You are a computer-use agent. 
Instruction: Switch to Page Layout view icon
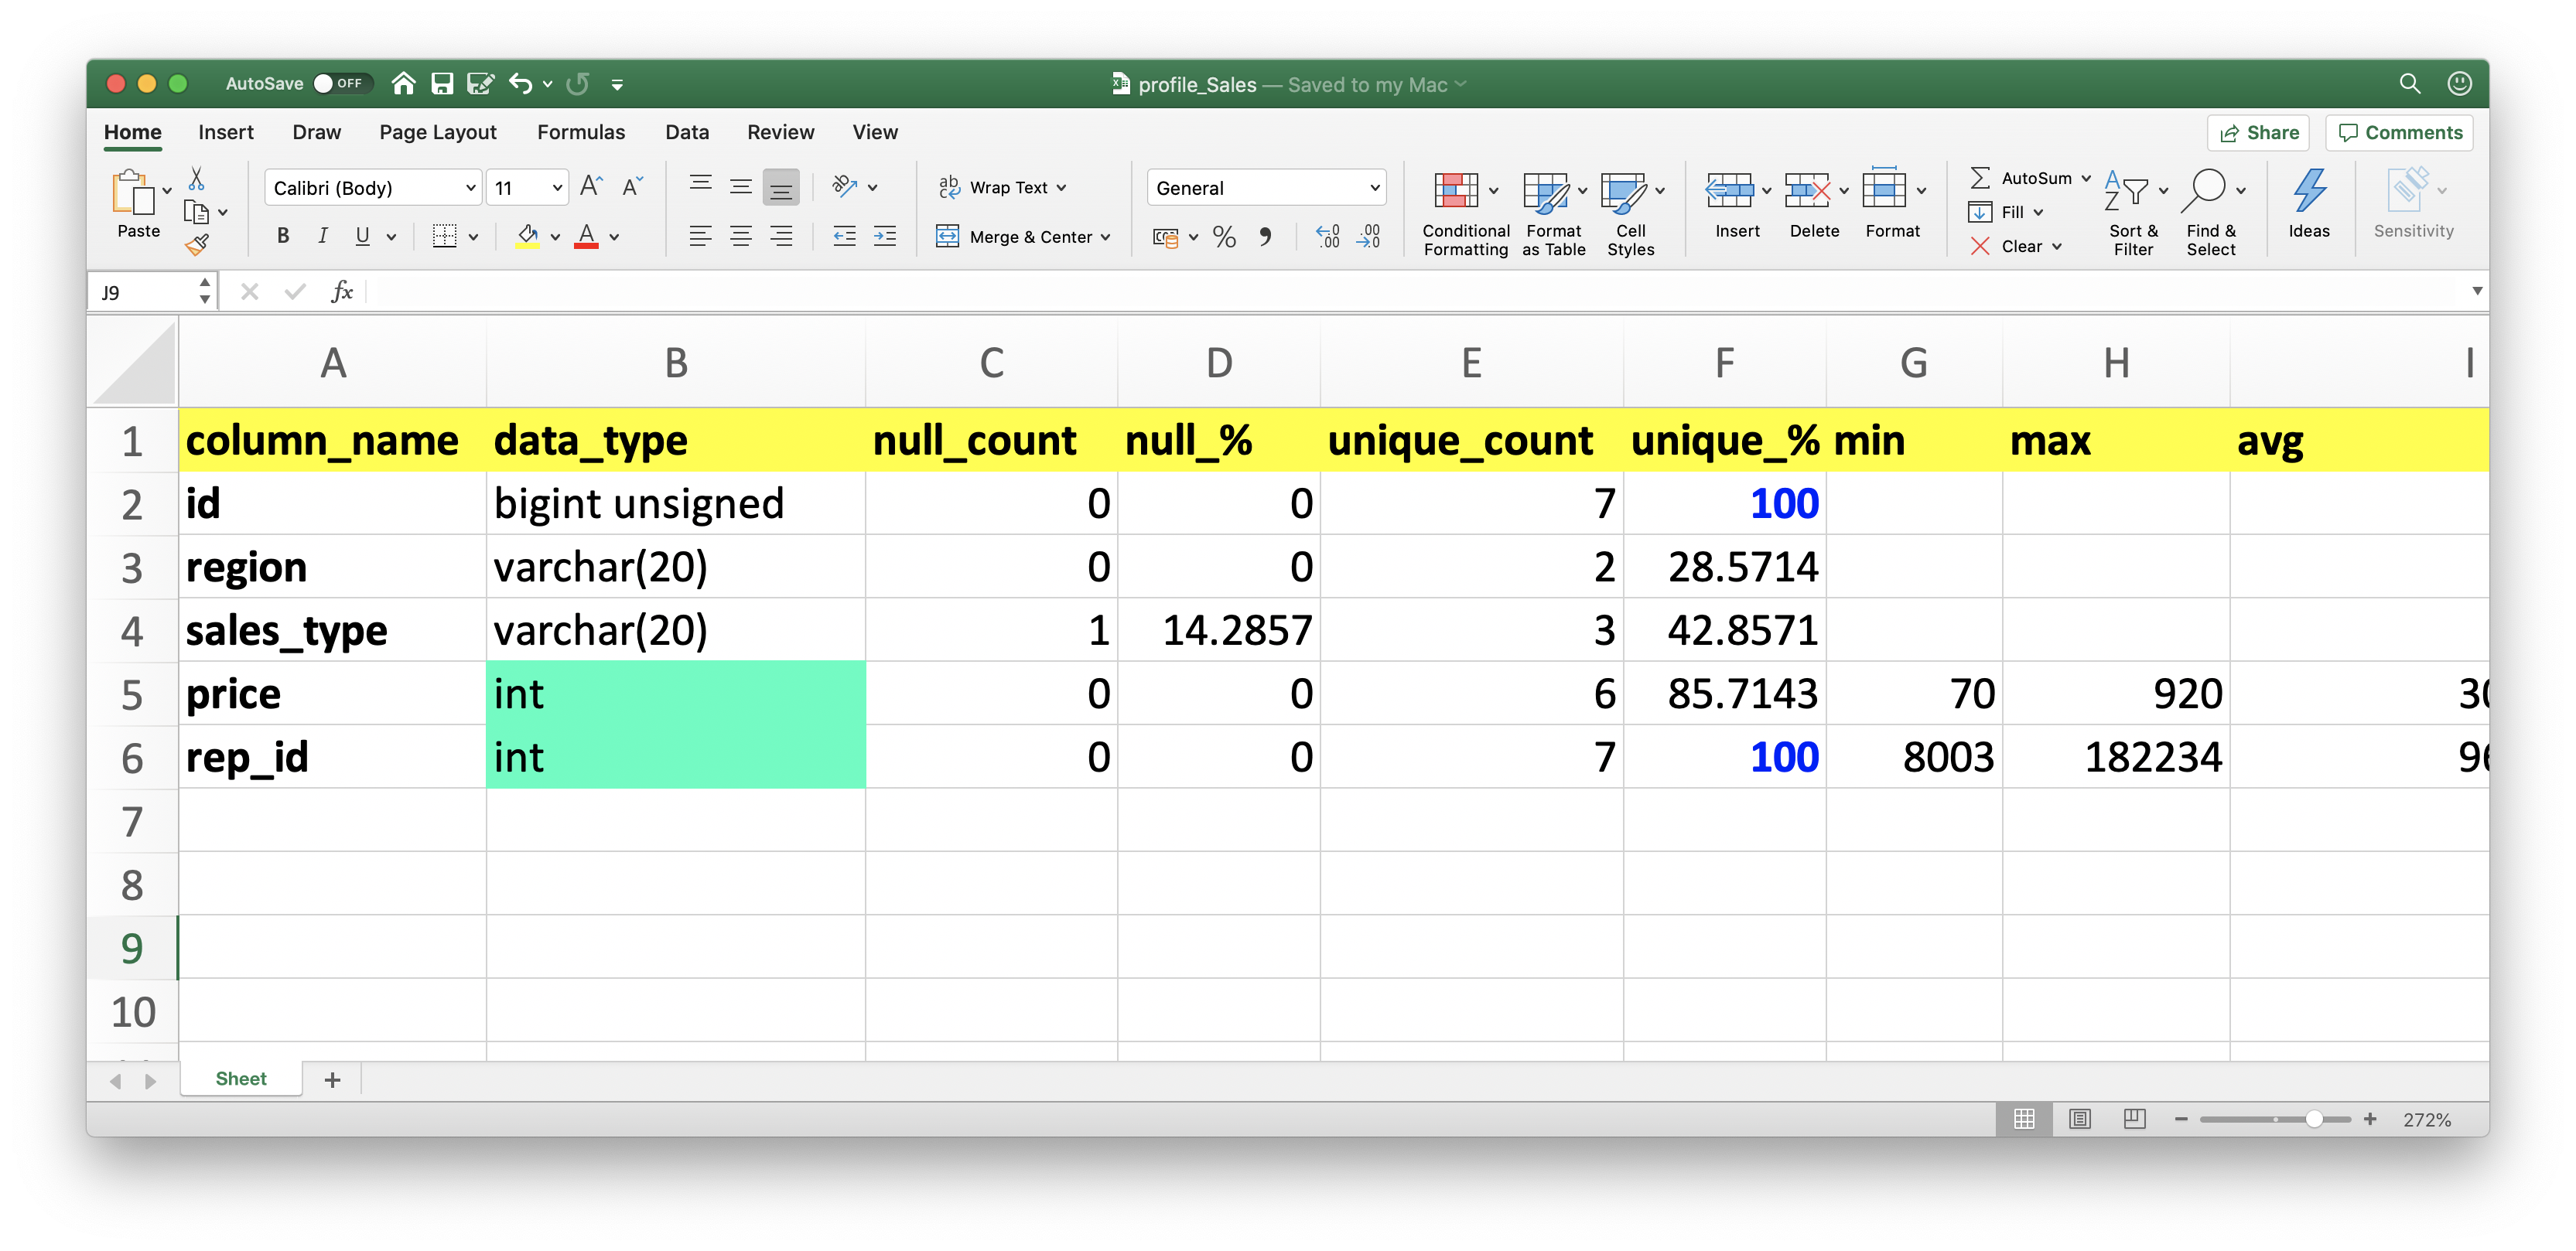2080,1119
